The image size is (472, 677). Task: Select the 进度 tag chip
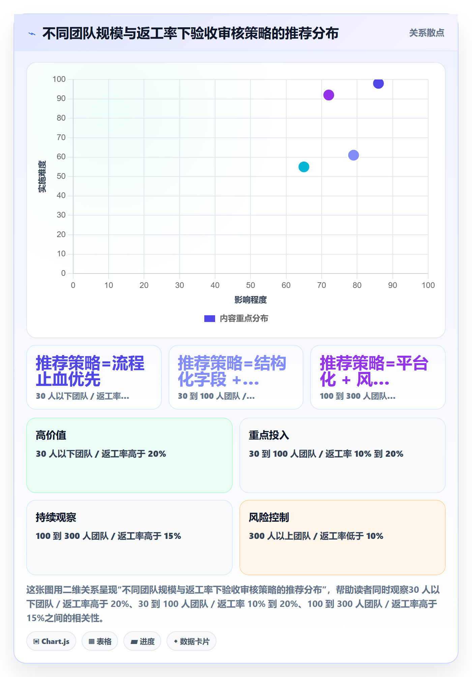pos(142,641)
